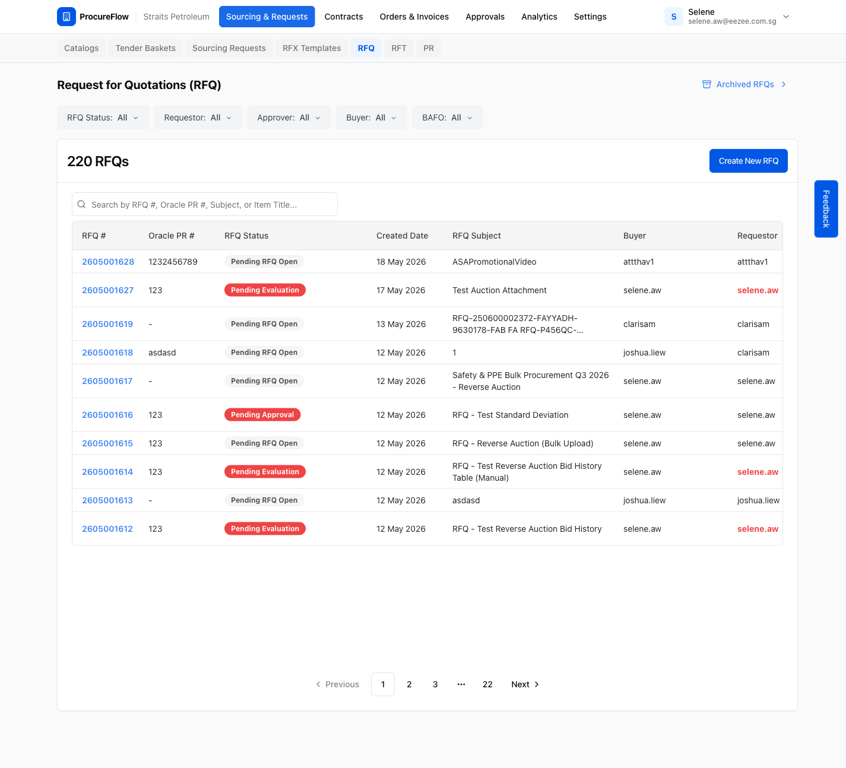The width and height of the screenshot is (846, 768).
Task: Click subject RFQ - Test Standard Deviation
Action: coord(511,415)
